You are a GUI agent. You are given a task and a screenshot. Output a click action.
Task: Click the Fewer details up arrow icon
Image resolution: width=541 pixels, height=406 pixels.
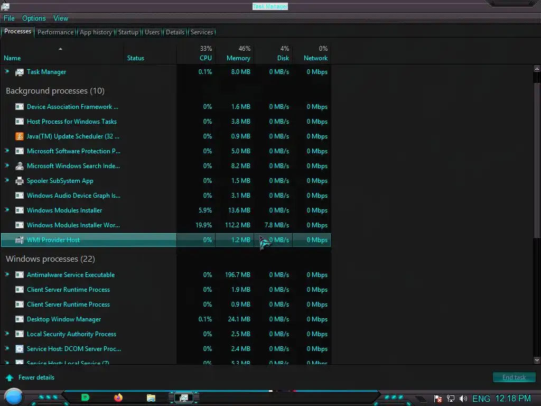(x=10, y=377)
